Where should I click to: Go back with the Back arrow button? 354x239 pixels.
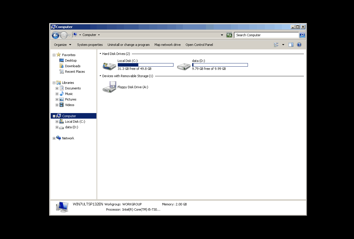(x=55, y=35)
